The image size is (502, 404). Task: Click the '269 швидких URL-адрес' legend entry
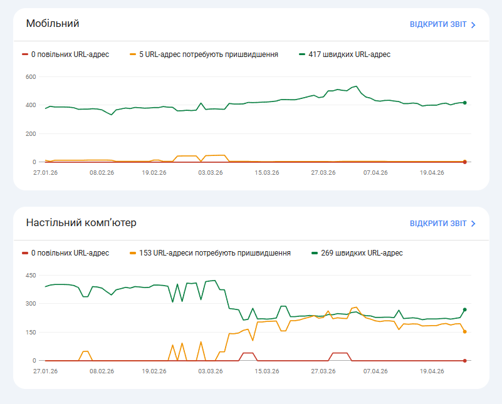click(x=362, y=253)
